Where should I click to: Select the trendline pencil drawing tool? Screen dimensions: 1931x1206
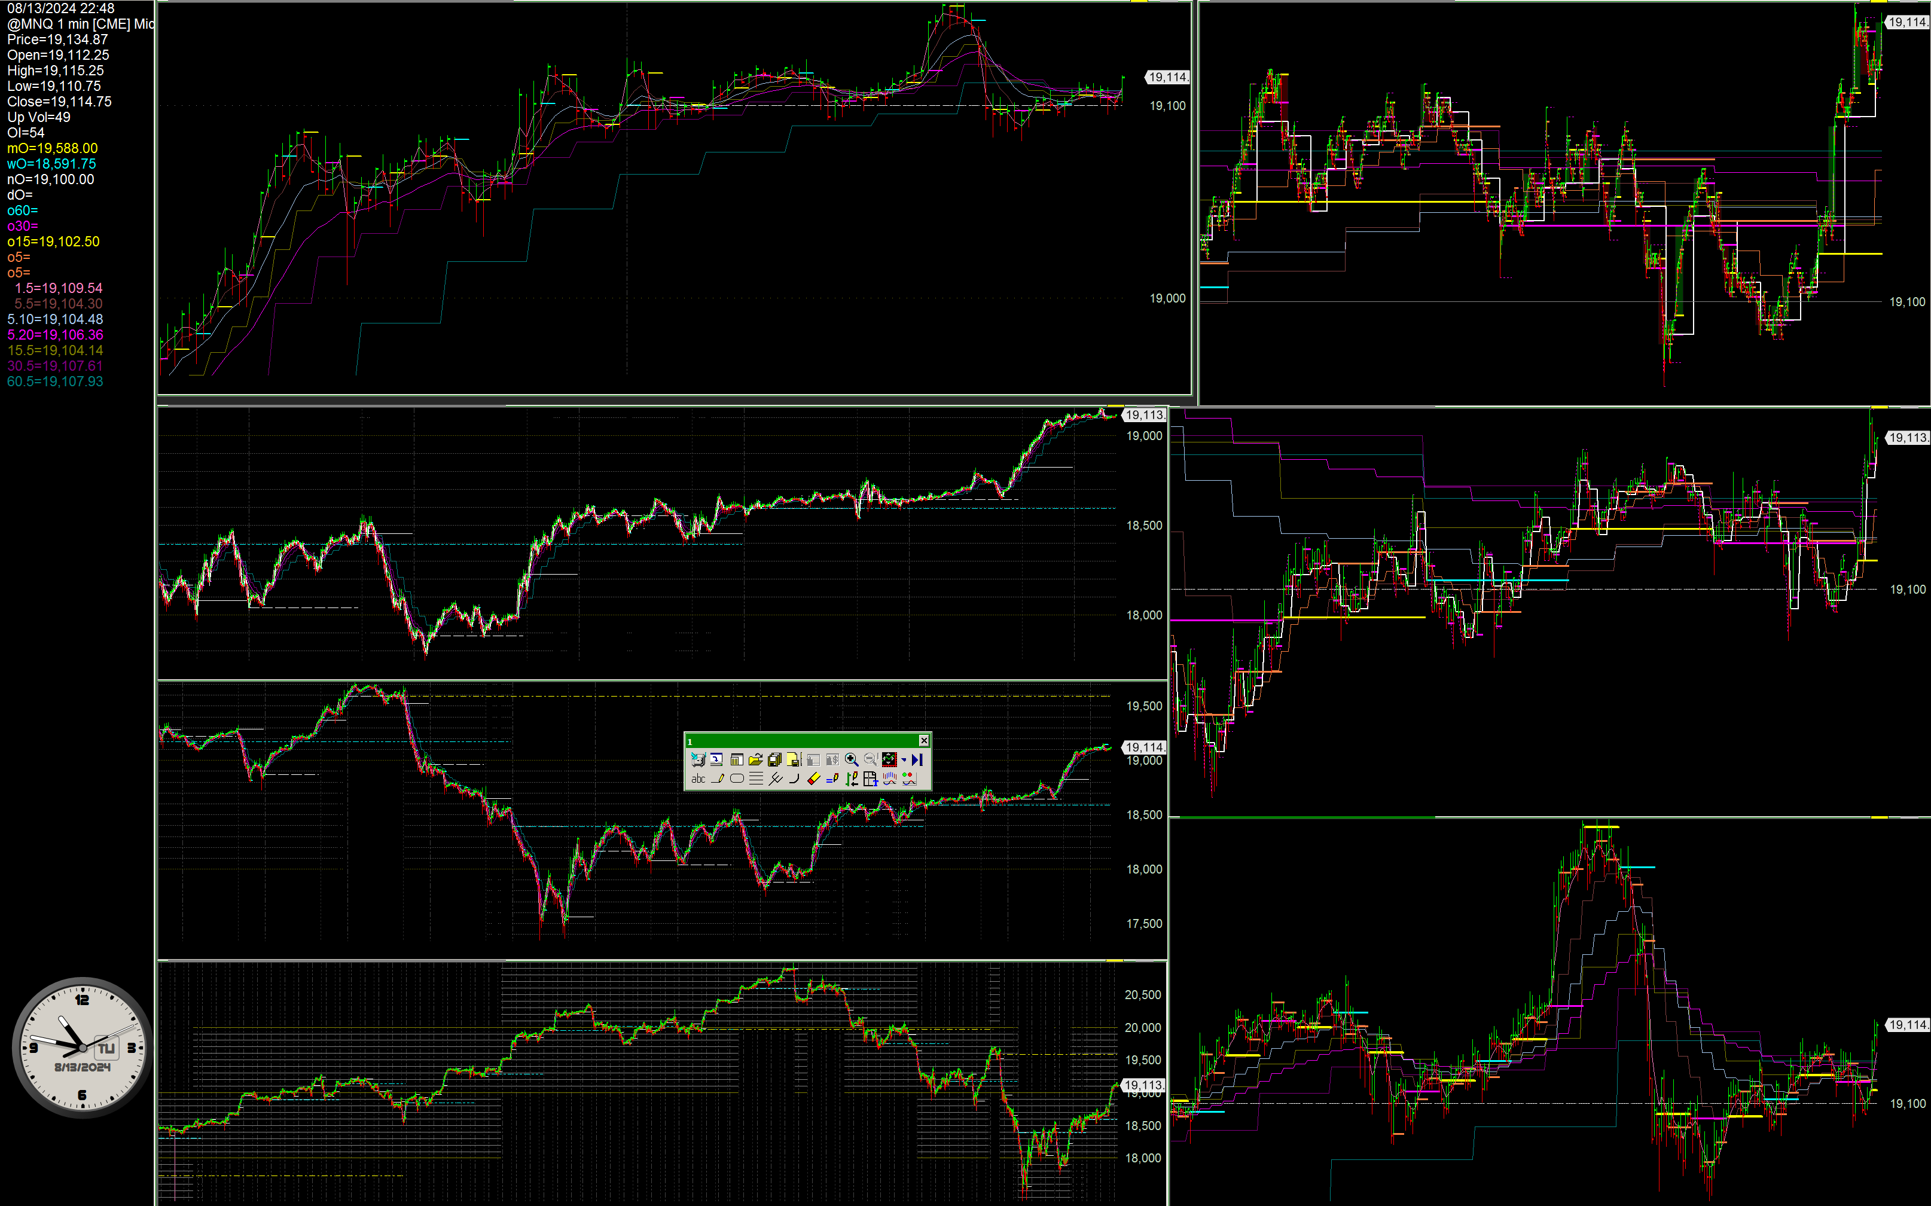coord(718,779)
